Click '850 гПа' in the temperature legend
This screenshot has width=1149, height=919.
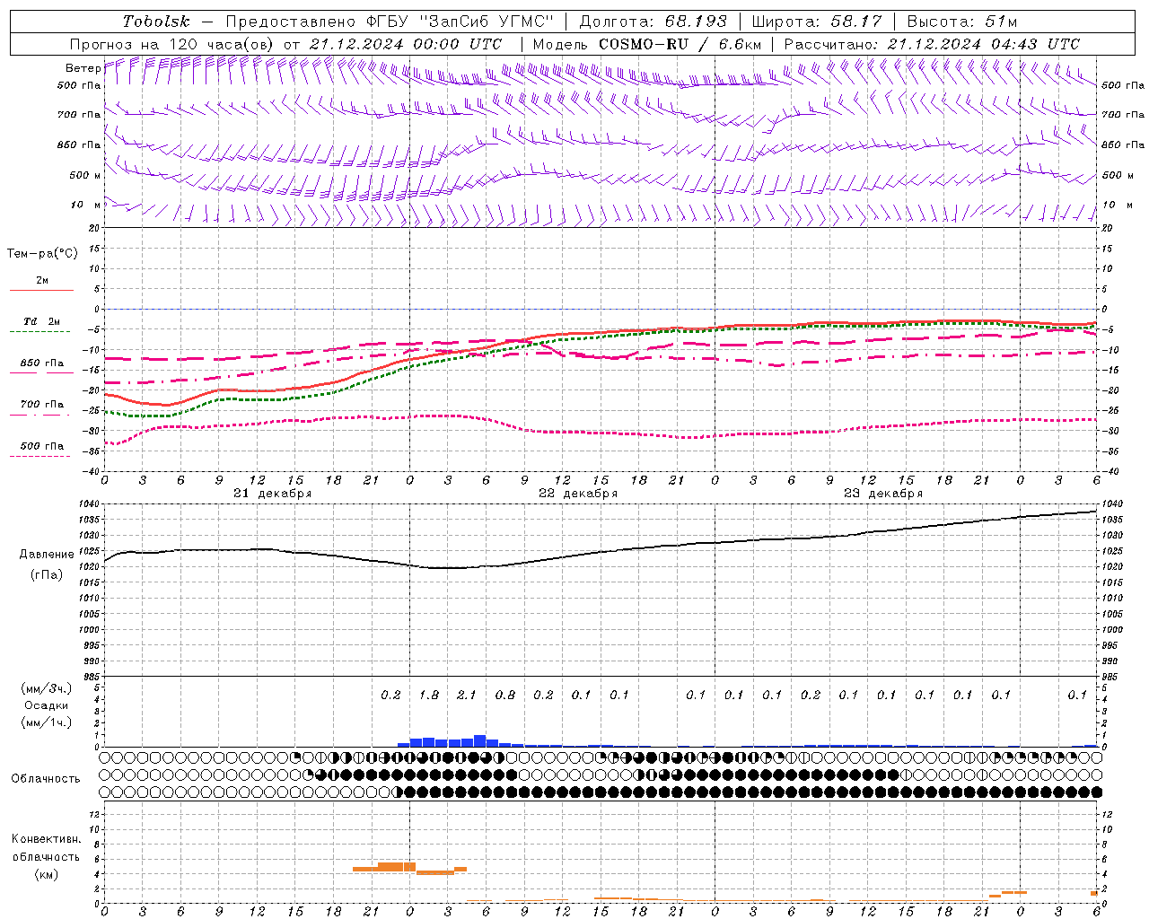tap(42, 363)
